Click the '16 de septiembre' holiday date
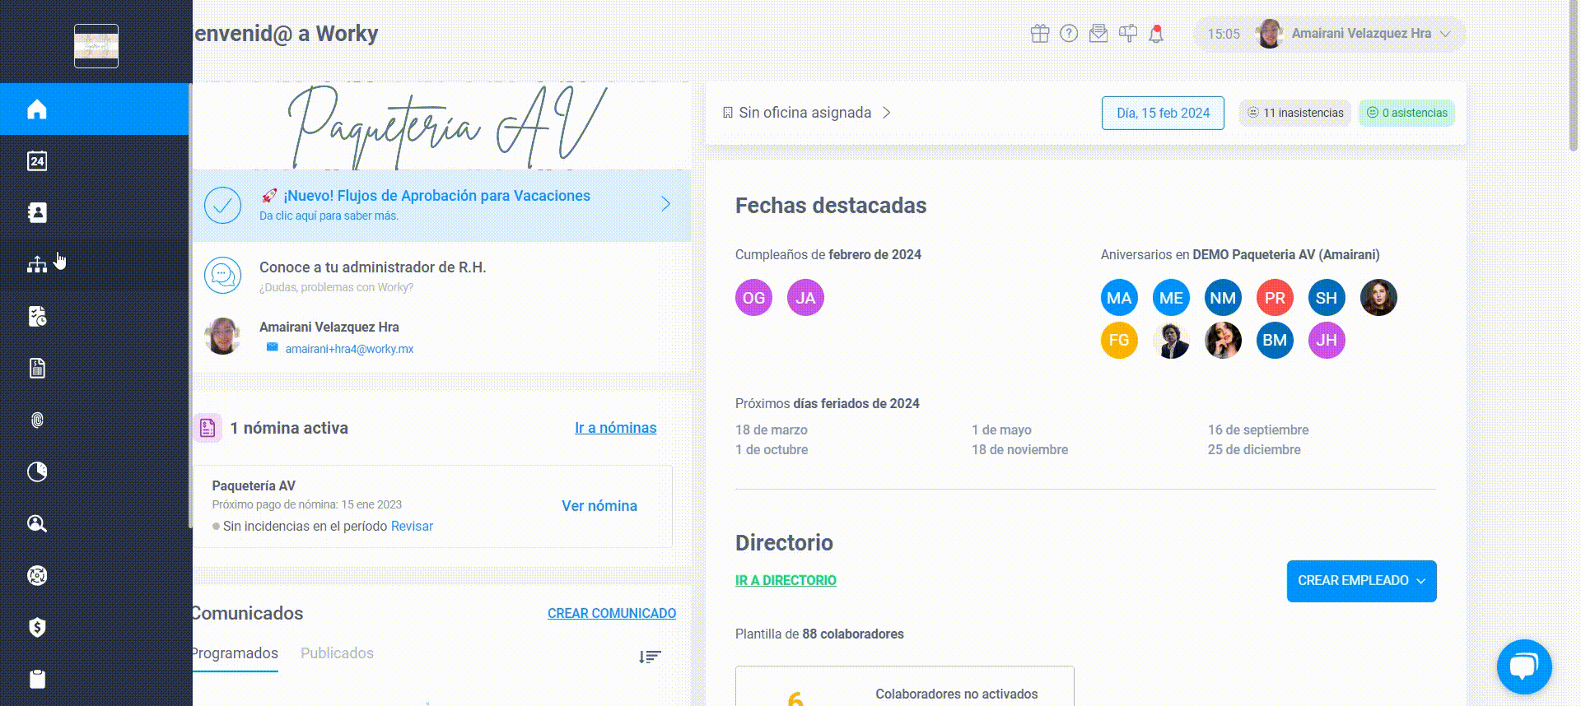Screen dimensions: 1581x706 [x=1258, y=430]
